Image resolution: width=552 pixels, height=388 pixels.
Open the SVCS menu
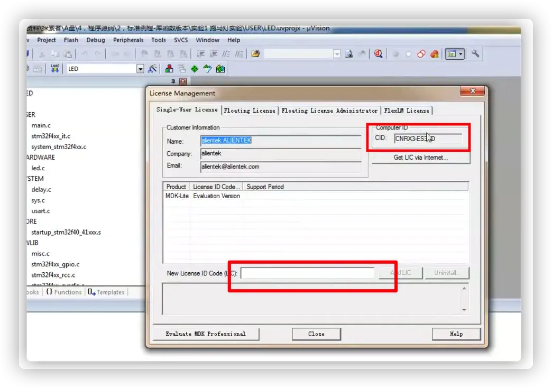click(x=181, y=40)
